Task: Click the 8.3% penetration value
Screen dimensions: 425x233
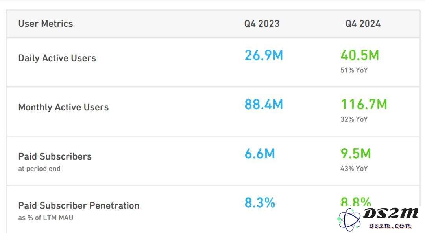Action: (260, 203)
